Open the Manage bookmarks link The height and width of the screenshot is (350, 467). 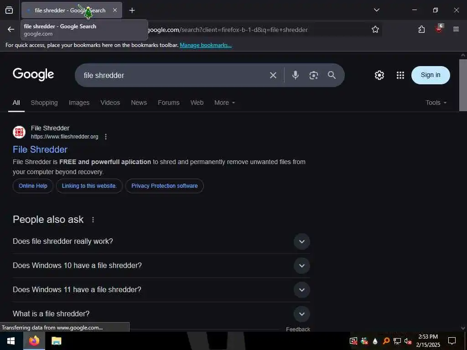tap(206, 45)
